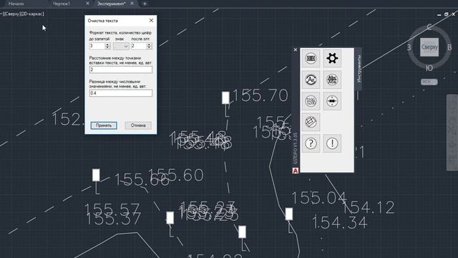Open the question mark help icon
This screenshot has height=258, width=458.
point(311,143)
